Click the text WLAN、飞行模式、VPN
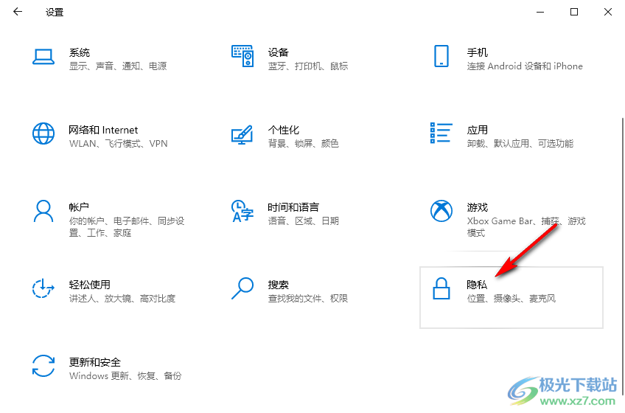Screen dimensions: 625x413 pyautogui.click(x=119, y=143)
